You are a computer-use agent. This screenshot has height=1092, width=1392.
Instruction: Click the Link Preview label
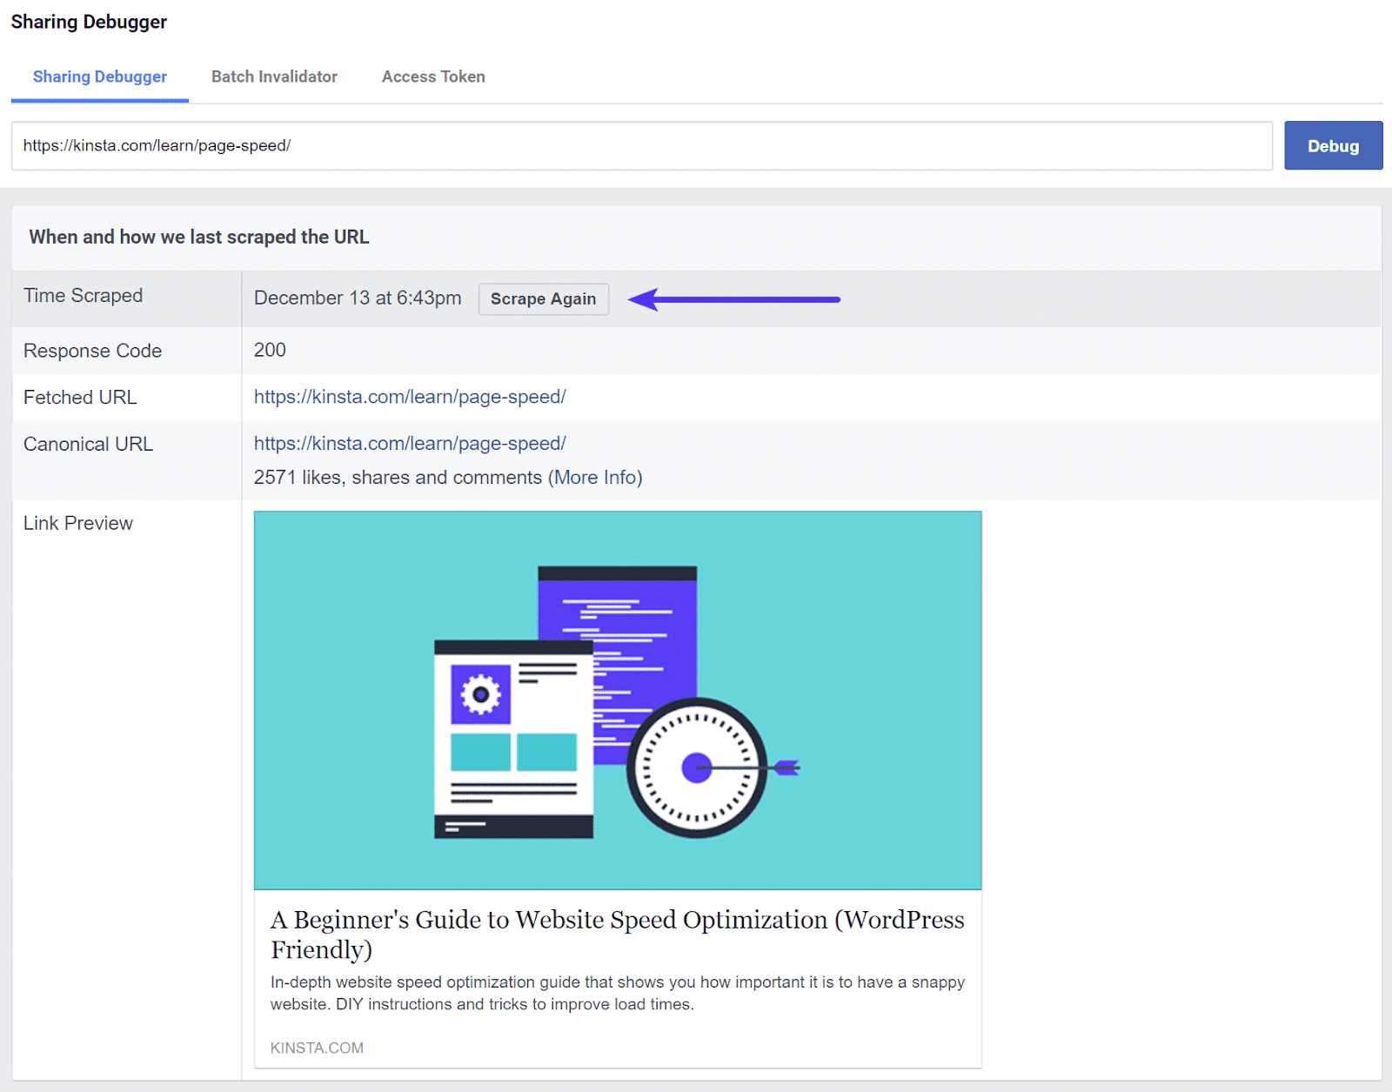(x=77, y=523)
